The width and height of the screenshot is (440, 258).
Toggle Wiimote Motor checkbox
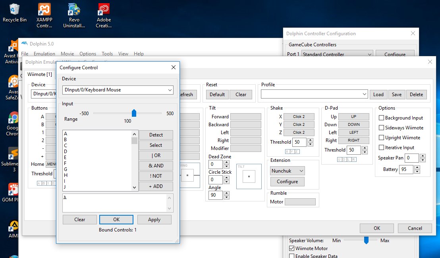tap(292, 248)
